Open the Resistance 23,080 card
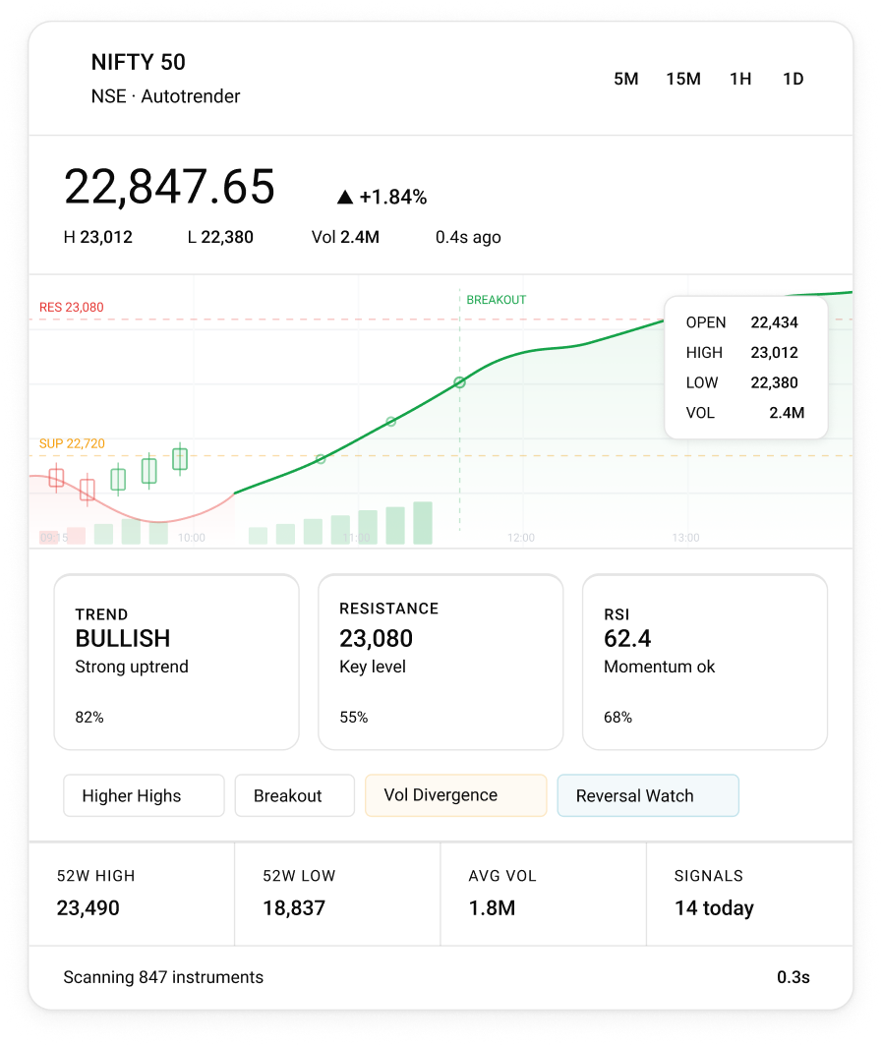 pyautogui.click(x=441, y=662)
